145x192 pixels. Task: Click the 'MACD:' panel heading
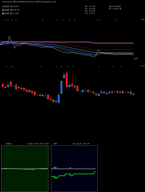click(8, 144)
